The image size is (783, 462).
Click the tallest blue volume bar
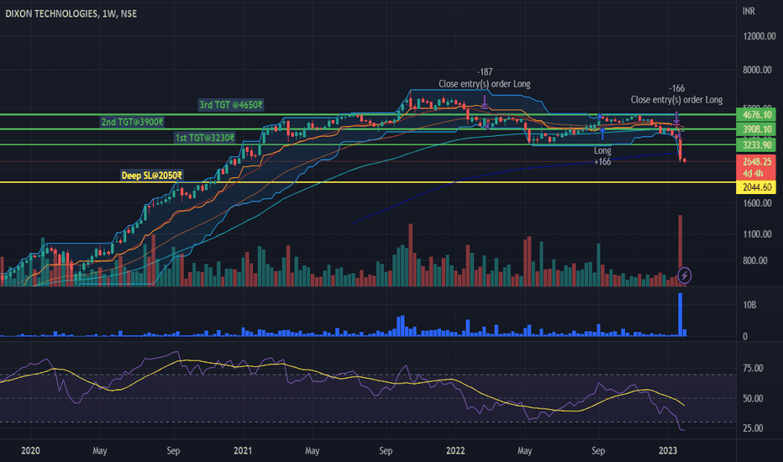tap(681, 315)
